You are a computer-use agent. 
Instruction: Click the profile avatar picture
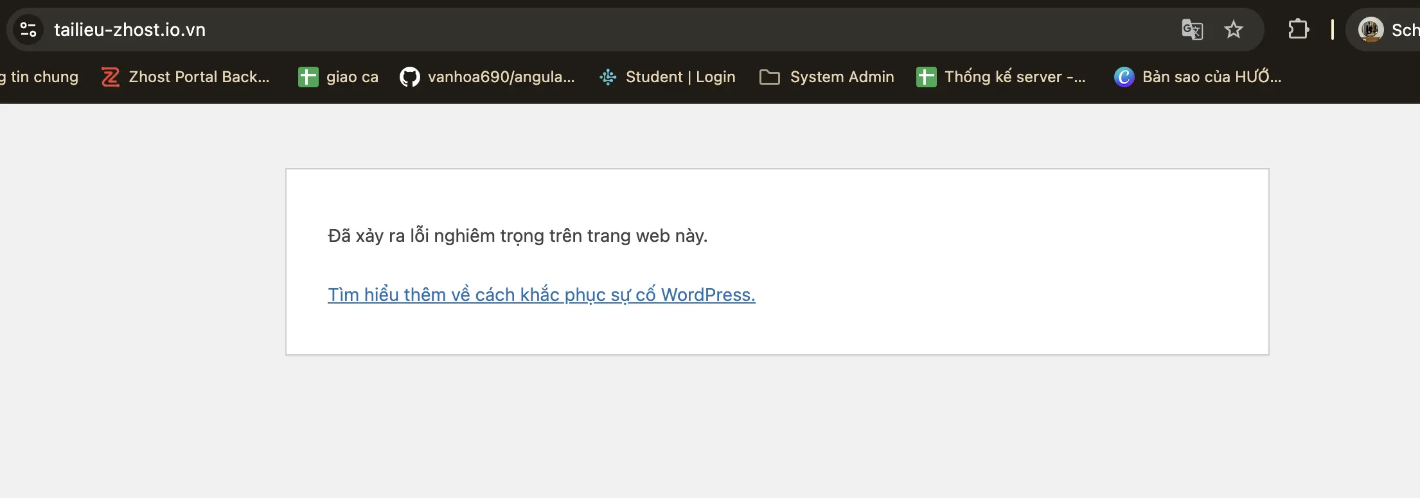click(x=1371, y=30)
